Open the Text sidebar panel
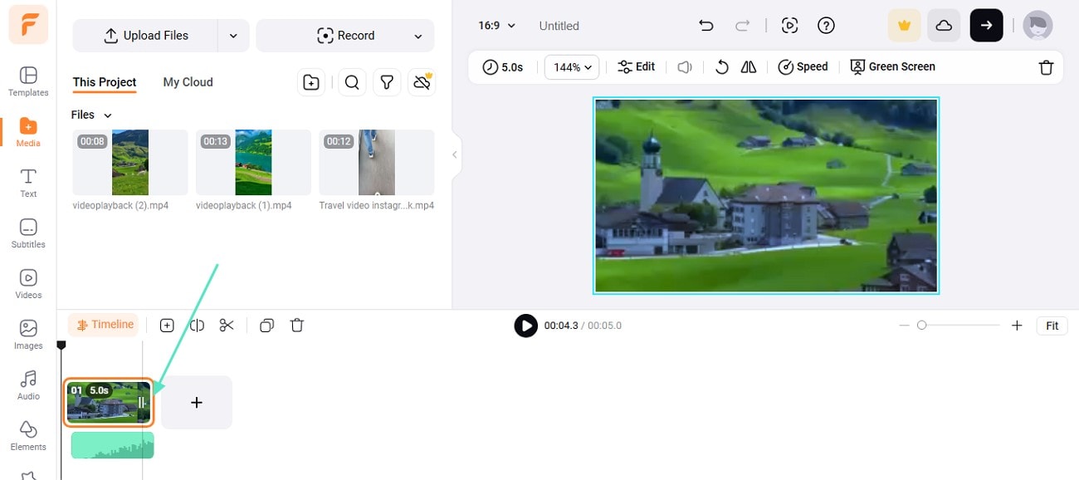The width and height of the screenshot is (1079, 480). pyautogui.click(x=28, y=183)
